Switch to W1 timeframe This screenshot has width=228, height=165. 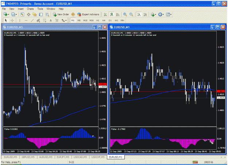click(116, 20)
